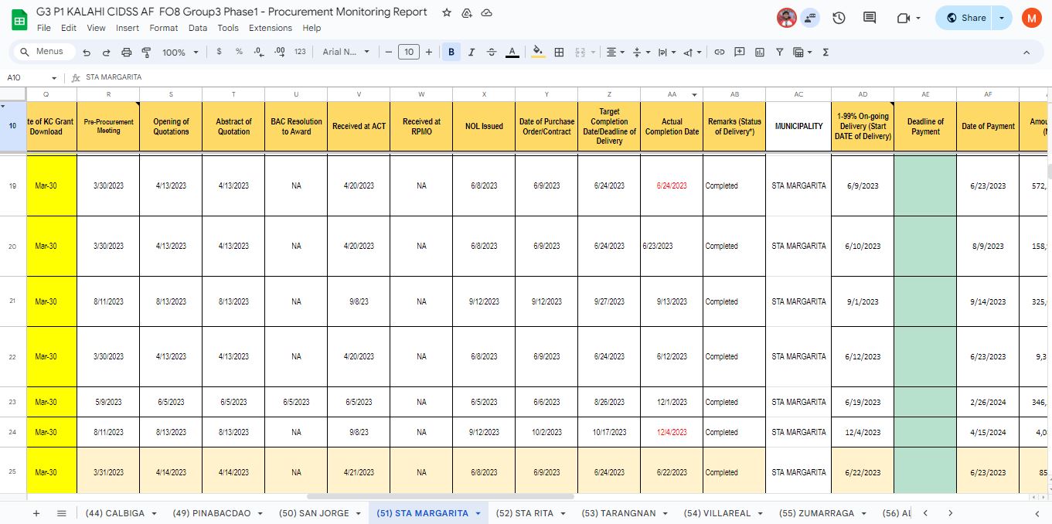Click the horizontal scrollbar thumb
Image resolution: width=1052 pixels, height=524 pixels.
pyautogui.click(x=441, y=496)
